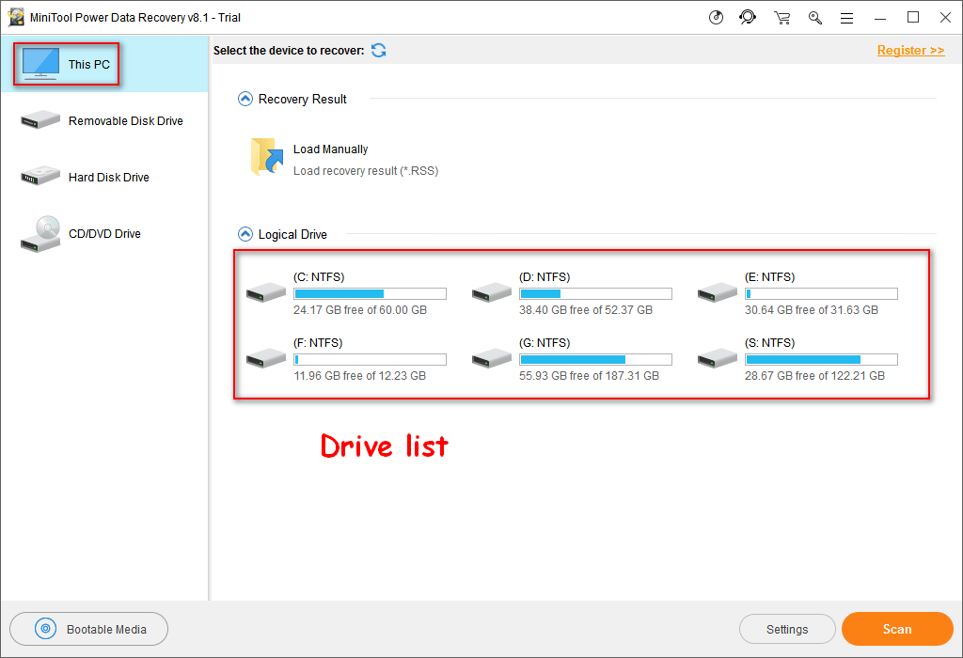Click the E: drive usage bar
The width and height of the screenshot is (963, 658).
point(821,293)
